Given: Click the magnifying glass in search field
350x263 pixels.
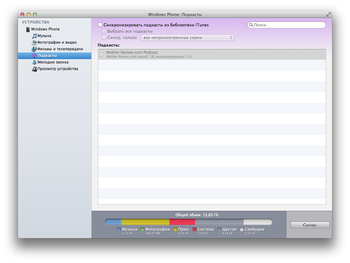Looking at the screenshot, I should (x=251, y=25).
